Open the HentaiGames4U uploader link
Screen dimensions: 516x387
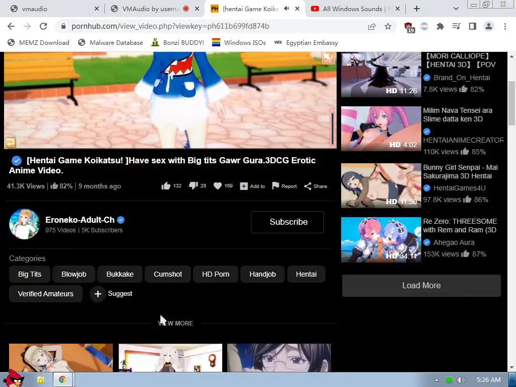coord(459,188)
